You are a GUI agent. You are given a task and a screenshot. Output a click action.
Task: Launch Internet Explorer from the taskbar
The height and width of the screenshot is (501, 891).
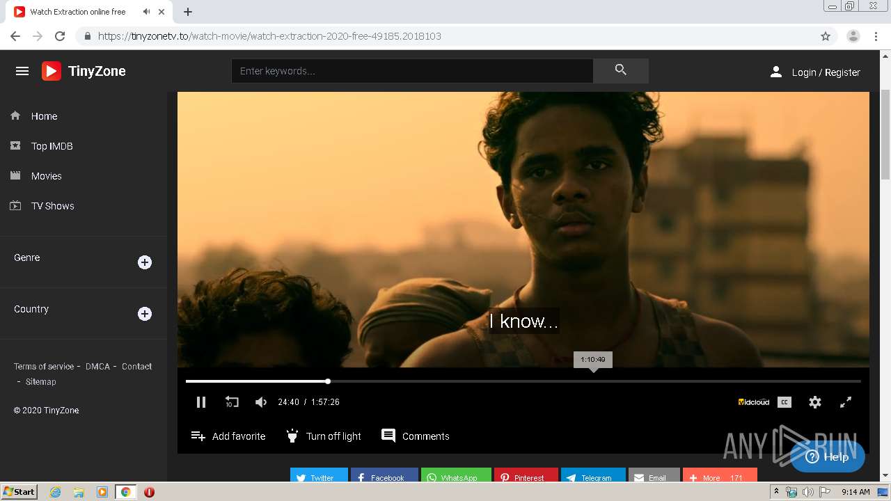tap(55, 492)
